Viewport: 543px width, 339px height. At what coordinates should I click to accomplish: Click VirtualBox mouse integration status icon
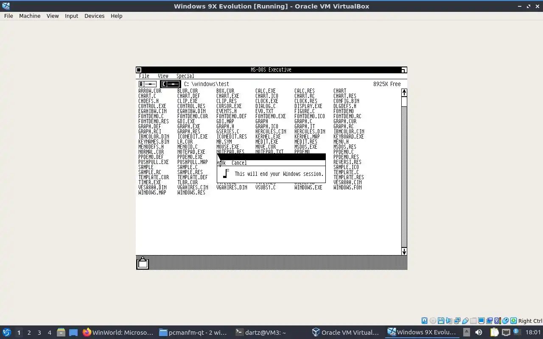pos(506,321)
